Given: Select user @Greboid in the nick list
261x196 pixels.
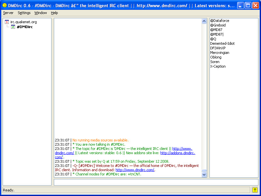Looking at the screenshot, I should [218, 25].
